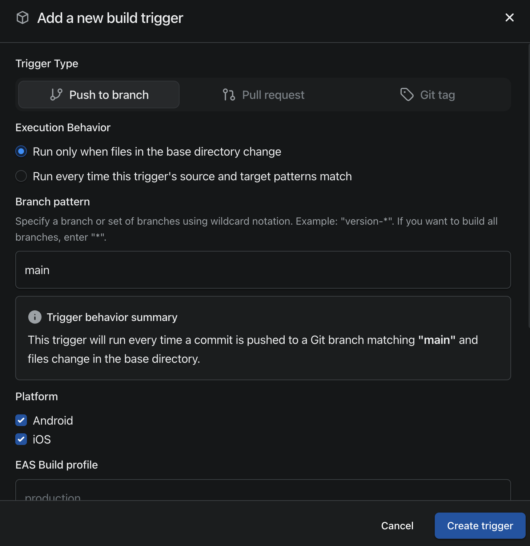Viewport: 530px width, 546px height.
Task: Click the pull request icon
Action: click(x=228, y=95)
